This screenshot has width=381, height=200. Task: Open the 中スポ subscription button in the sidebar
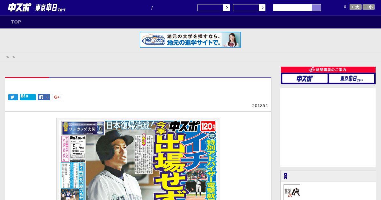(x=305, y=78)
